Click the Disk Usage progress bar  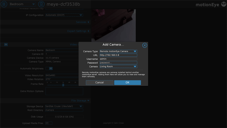coord(64,117)
